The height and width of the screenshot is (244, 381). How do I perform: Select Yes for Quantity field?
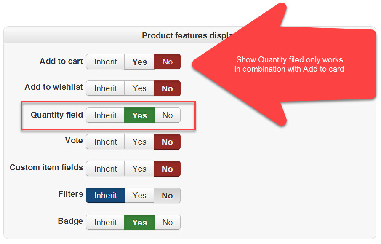139,115
